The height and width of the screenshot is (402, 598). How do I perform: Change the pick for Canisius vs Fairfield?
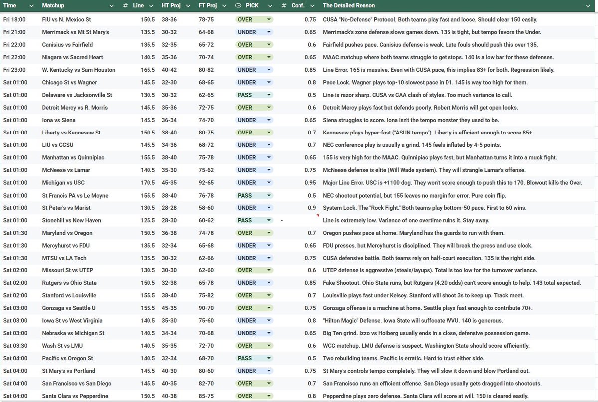254,44
